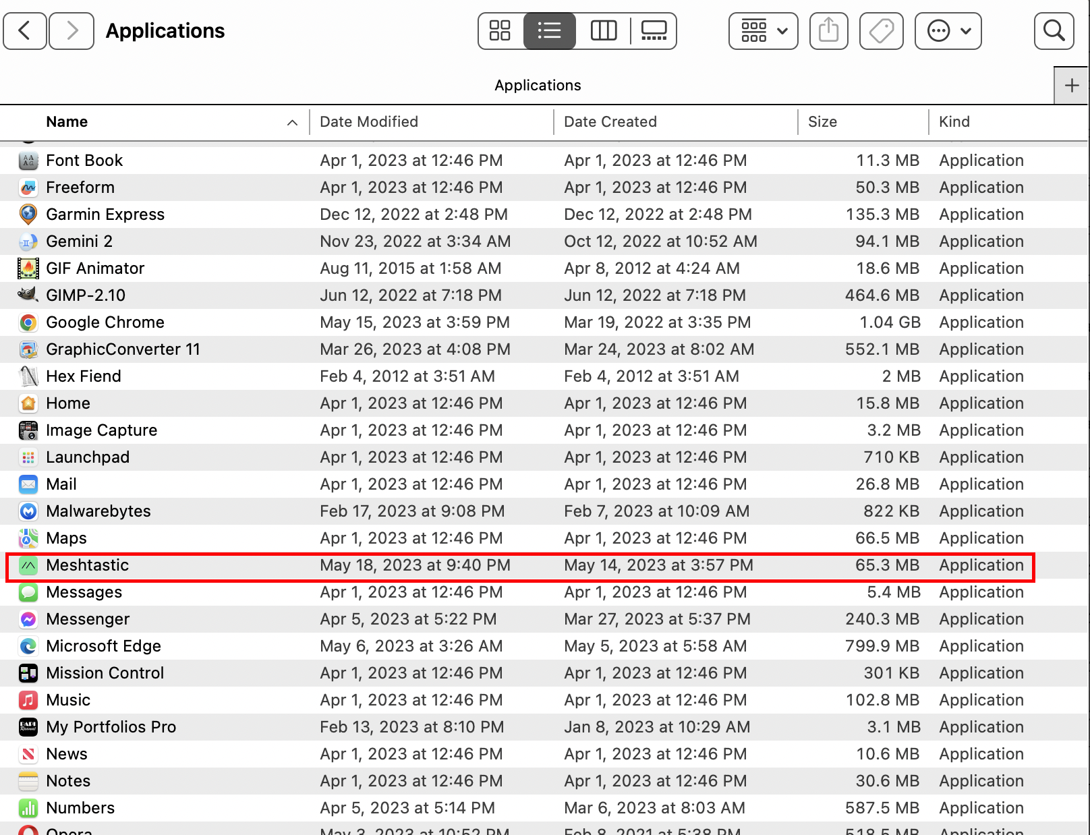Click Malwarebytes's 822 KB size value
The height and width of the screenshot is (835, 1090).
click(892, 511)
